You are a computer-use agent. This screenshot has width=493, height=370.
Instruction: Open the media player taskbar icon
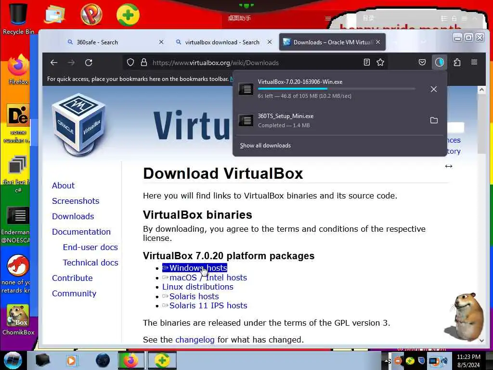coord(71,360)
